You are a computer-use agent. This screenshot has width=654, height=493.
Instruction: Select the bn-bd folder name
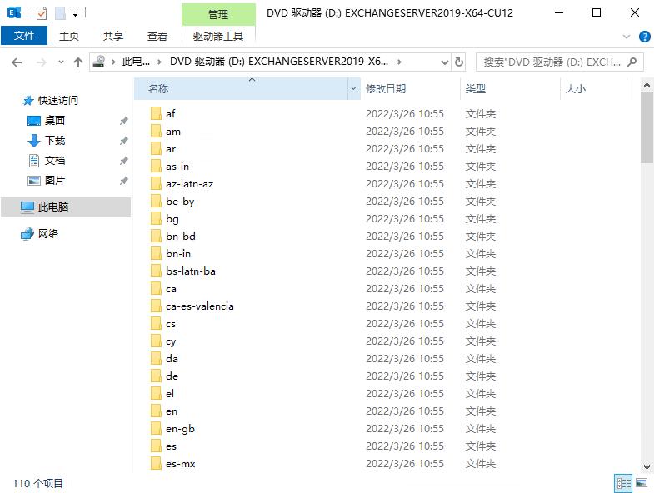[x=181, y=237]
